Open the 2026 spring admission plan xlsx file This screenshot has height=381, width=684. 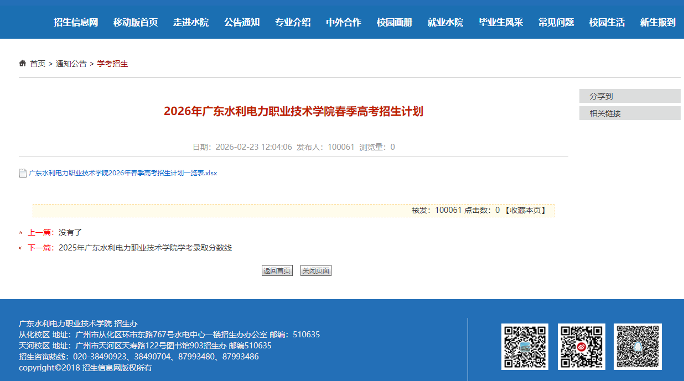tap(121, 173)
